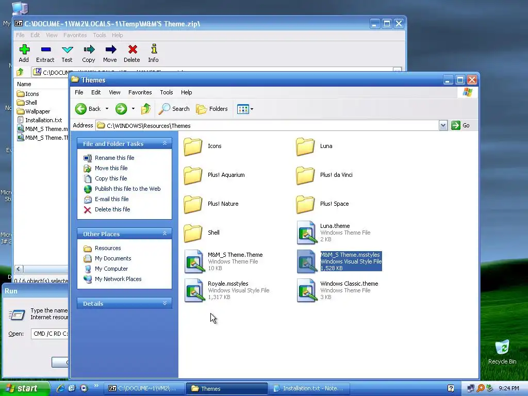This screenshot has height=396, width=528.
Task: Select the M&M_S Theme.Theme file
Action: click(x=224, y=261)
